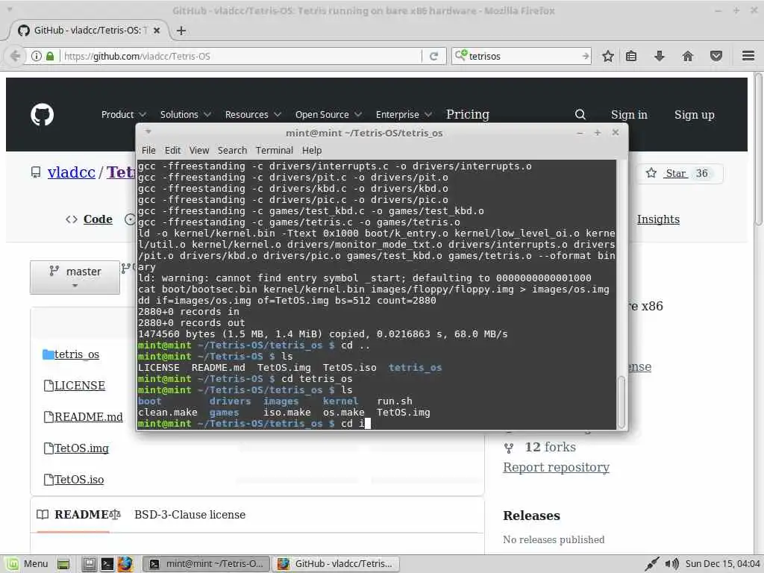The image size is (764, 573).
Task: Expand the Open Source menu on GitHub
Action: click(328, 114)
